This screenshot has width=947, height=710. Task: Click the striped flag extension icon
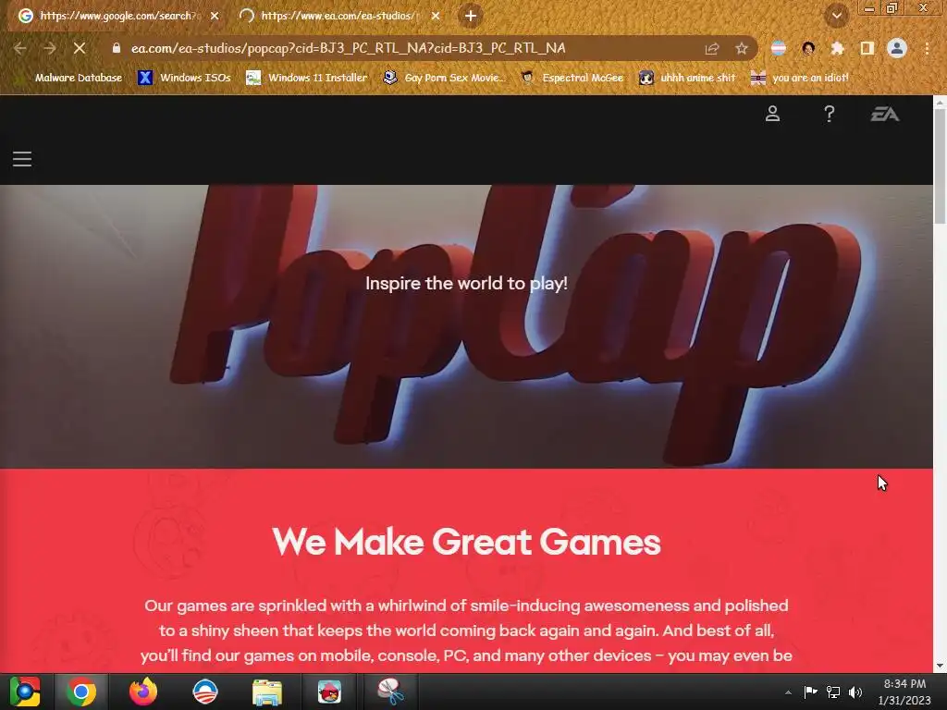[779, 48]
